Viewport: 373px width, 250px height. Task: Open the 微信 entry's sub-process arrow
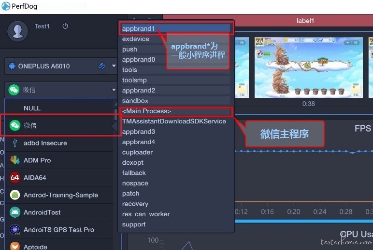pos(115,126)
